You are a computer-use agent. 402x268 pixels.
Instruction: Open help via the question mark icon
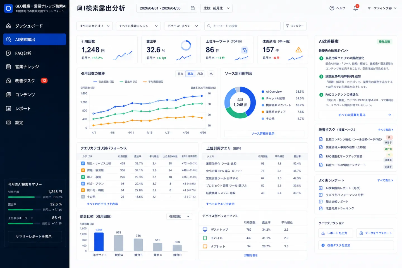point(332,8)
